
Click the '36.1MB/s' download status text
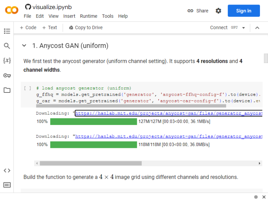[200, 121]
